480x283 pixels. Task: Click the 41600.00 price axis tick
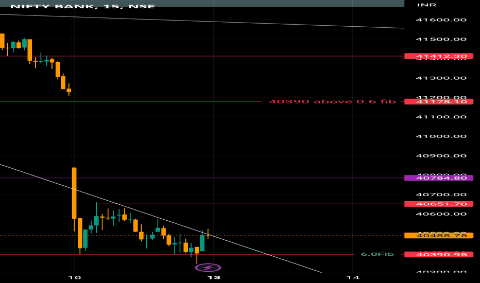441,20
